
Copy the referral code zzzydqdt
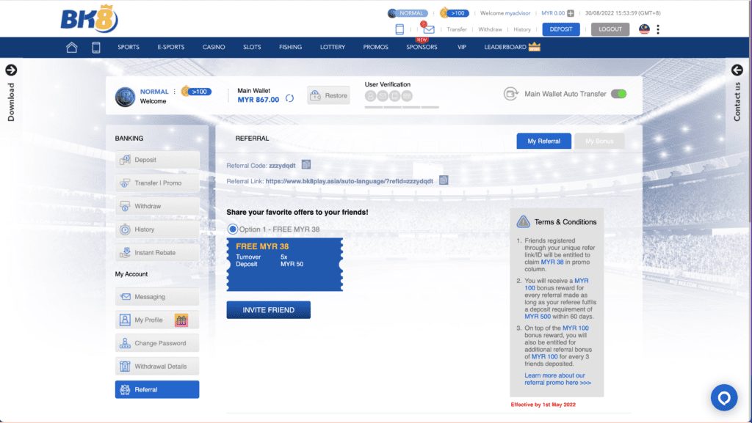[306, 165]
